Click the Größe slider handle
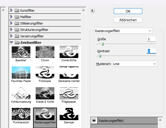Screen dimensions: 166x128 tap(103, 44)
